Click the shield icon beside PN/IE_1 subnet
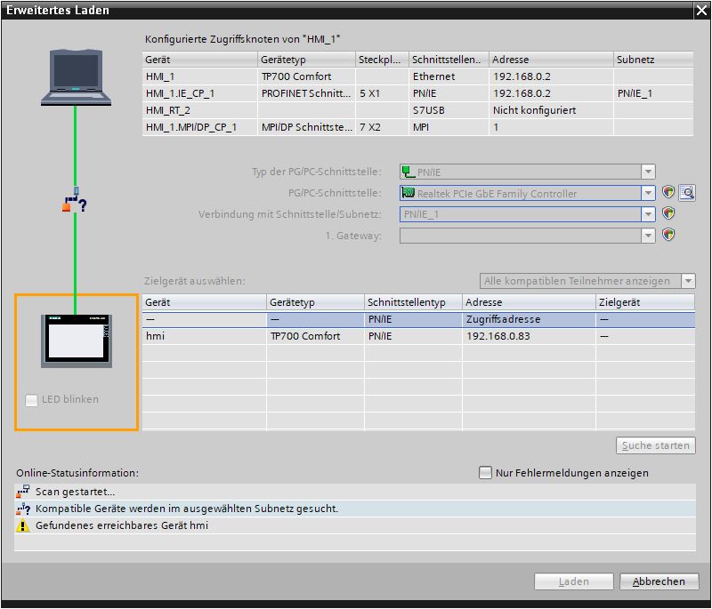The width and height of the screenshot is (712, 609). coord(668,214)
